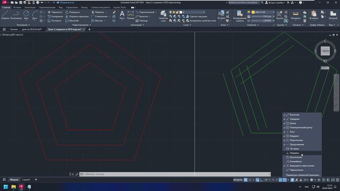Screen dimensions: 340x191
Task: Click the search magnifier icon in title bar
Action: (x=262, y=3)
